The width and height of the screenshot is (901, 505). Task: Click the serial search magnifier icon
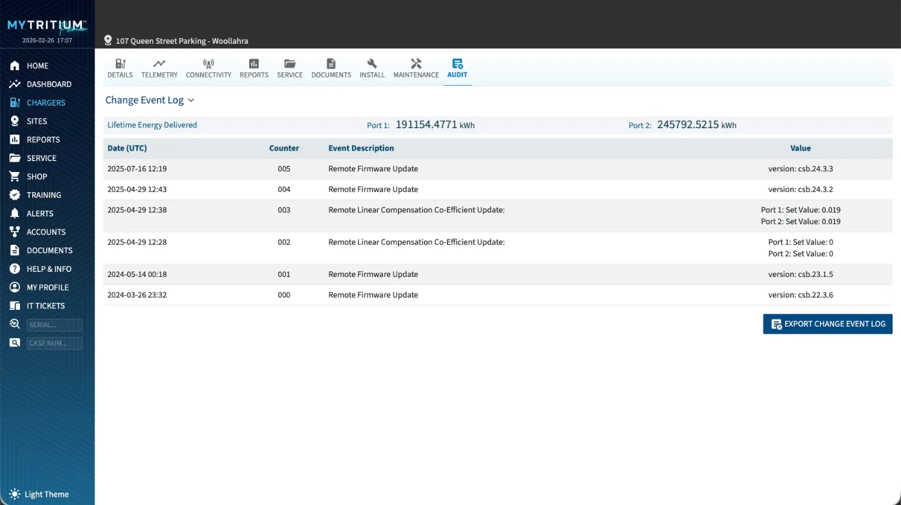(x=15, y=324)
